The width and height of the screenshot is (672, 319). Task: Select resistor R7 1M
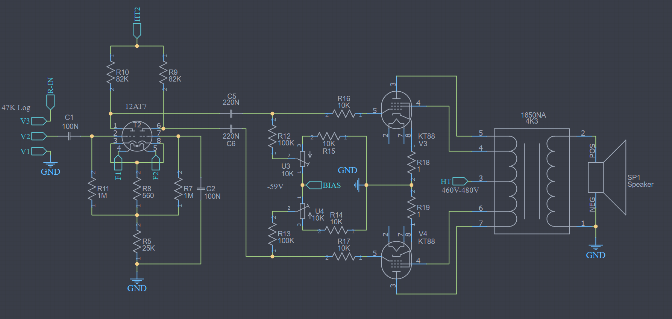click(x=178, y=189)
